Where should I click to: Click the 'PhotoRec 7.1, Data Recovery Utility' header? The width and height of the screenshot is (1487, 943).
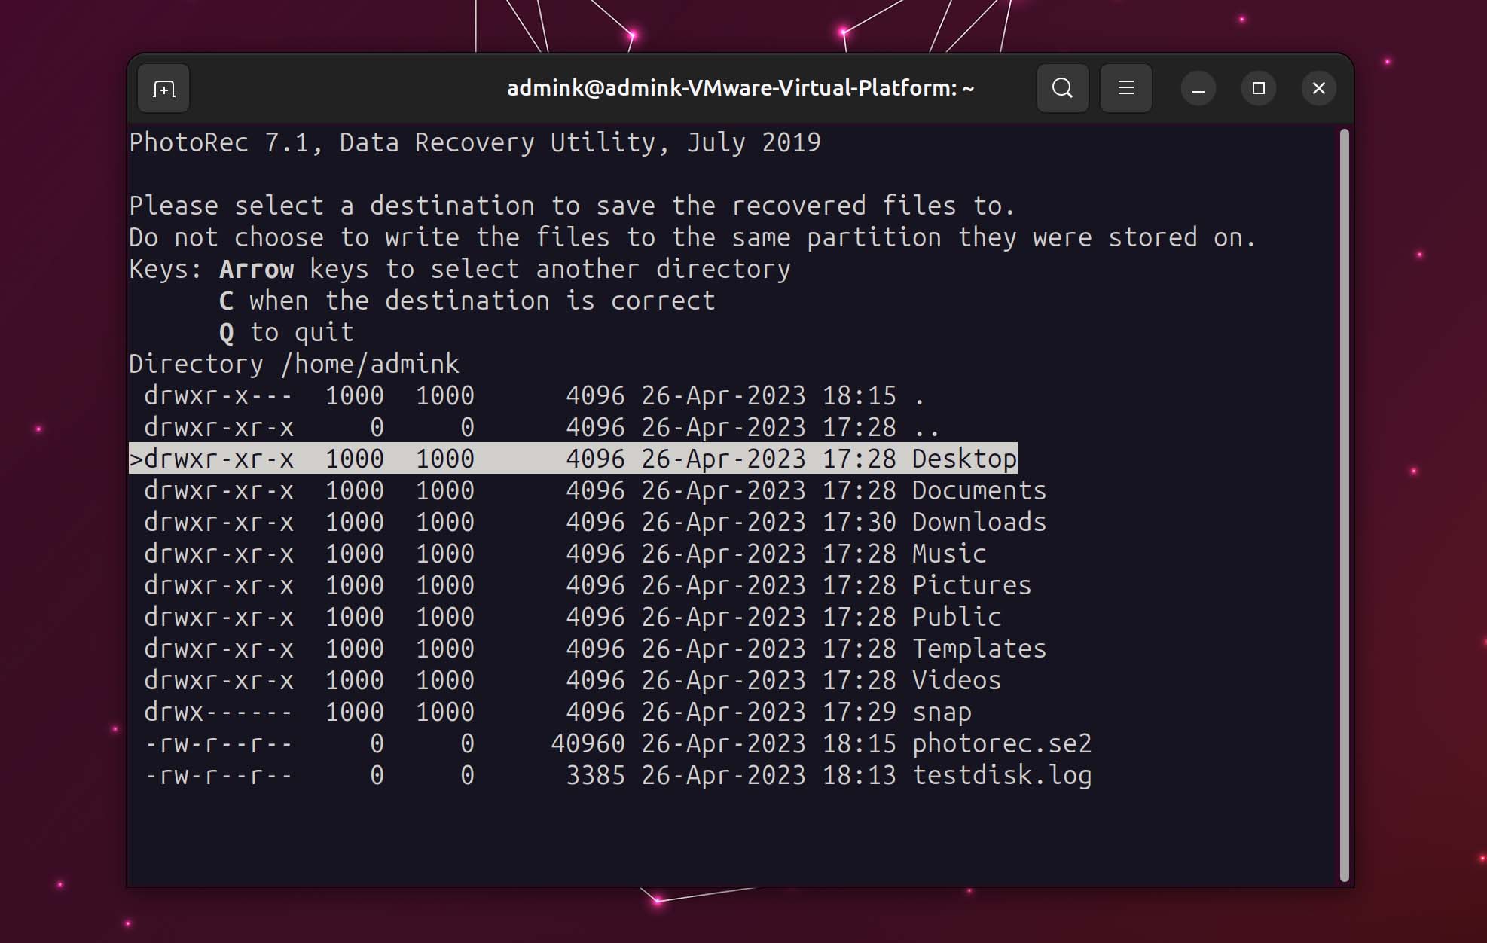475,142
